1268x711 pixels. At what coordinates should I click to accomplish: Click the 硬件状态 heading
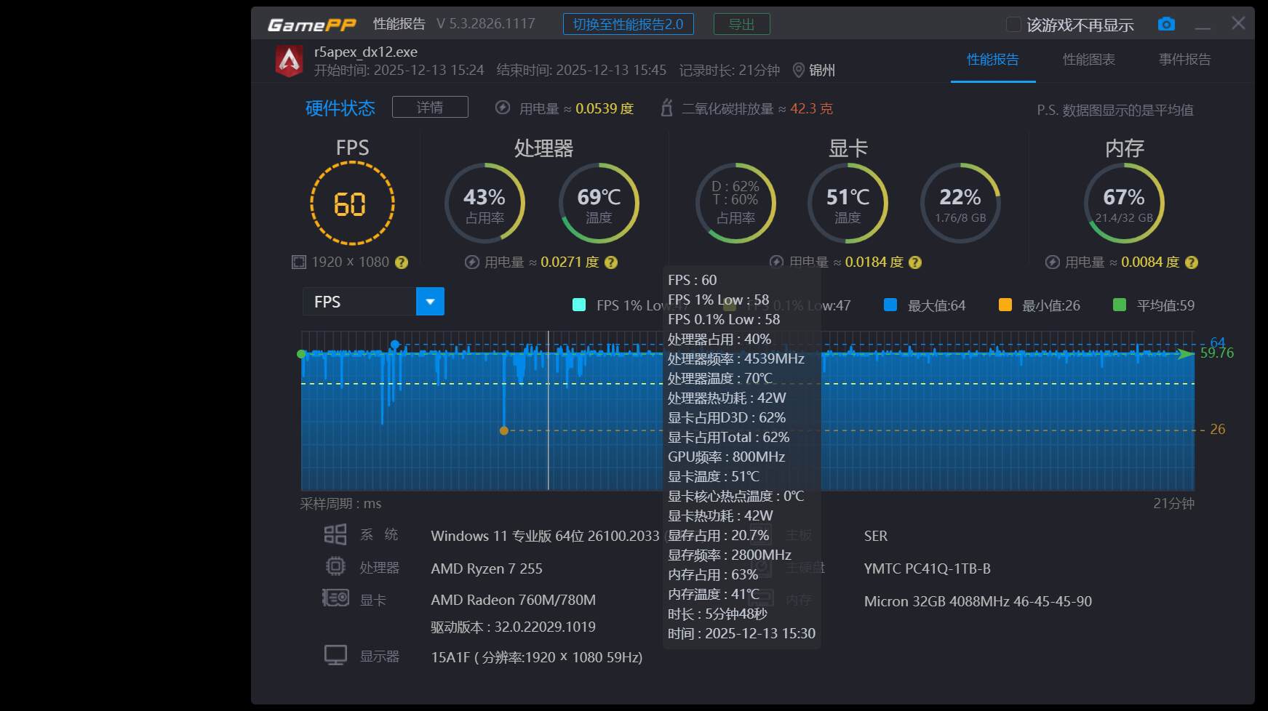[x=340, y=108]
